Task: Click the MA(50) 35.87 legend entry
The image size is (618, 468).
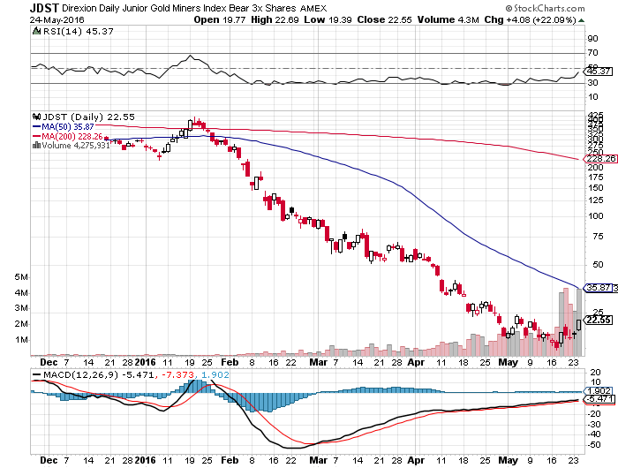Action: pyautogui.click(x=63, y=126)
